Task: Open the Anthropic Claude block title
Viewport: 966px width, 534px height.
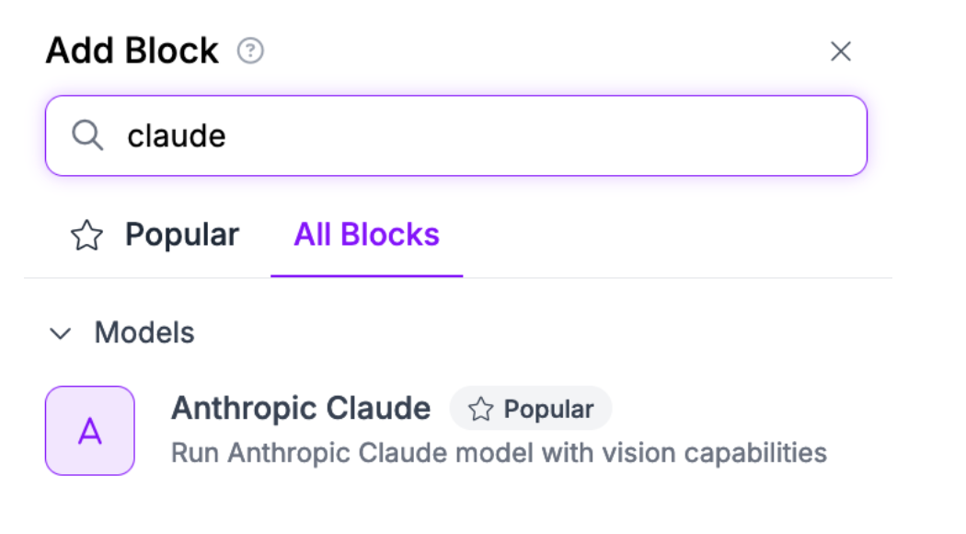Action: 301,408
